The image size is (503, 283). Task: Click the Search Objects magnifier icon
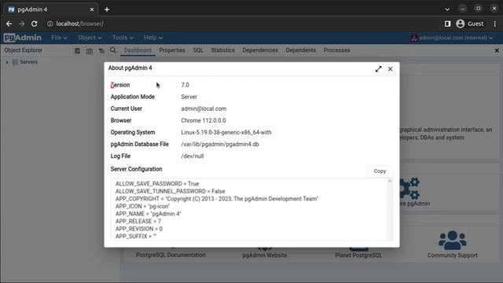point(113,50)
